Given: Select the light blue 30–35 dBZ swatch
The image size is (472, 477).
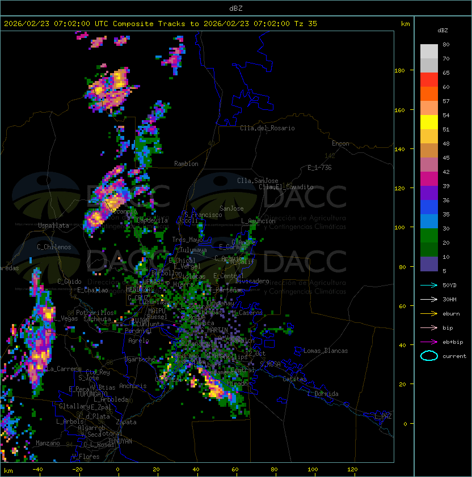Looking at the screenshot, I should click(x=429, y=222).
